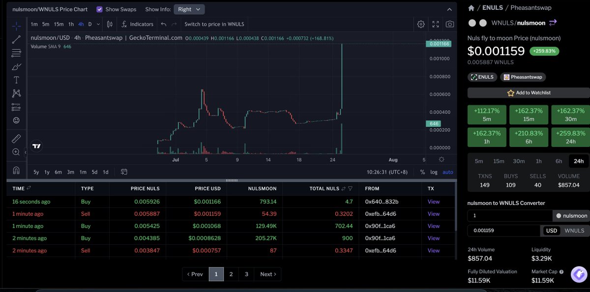The height and width of the screenshot is (292, 590).
Task: Set chart range to 5y
Action: click(36, 172)
